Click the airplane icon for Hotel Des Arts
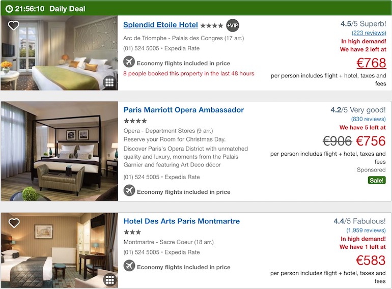The height and width of the screenshot is (289, 392). click(129, 266)
